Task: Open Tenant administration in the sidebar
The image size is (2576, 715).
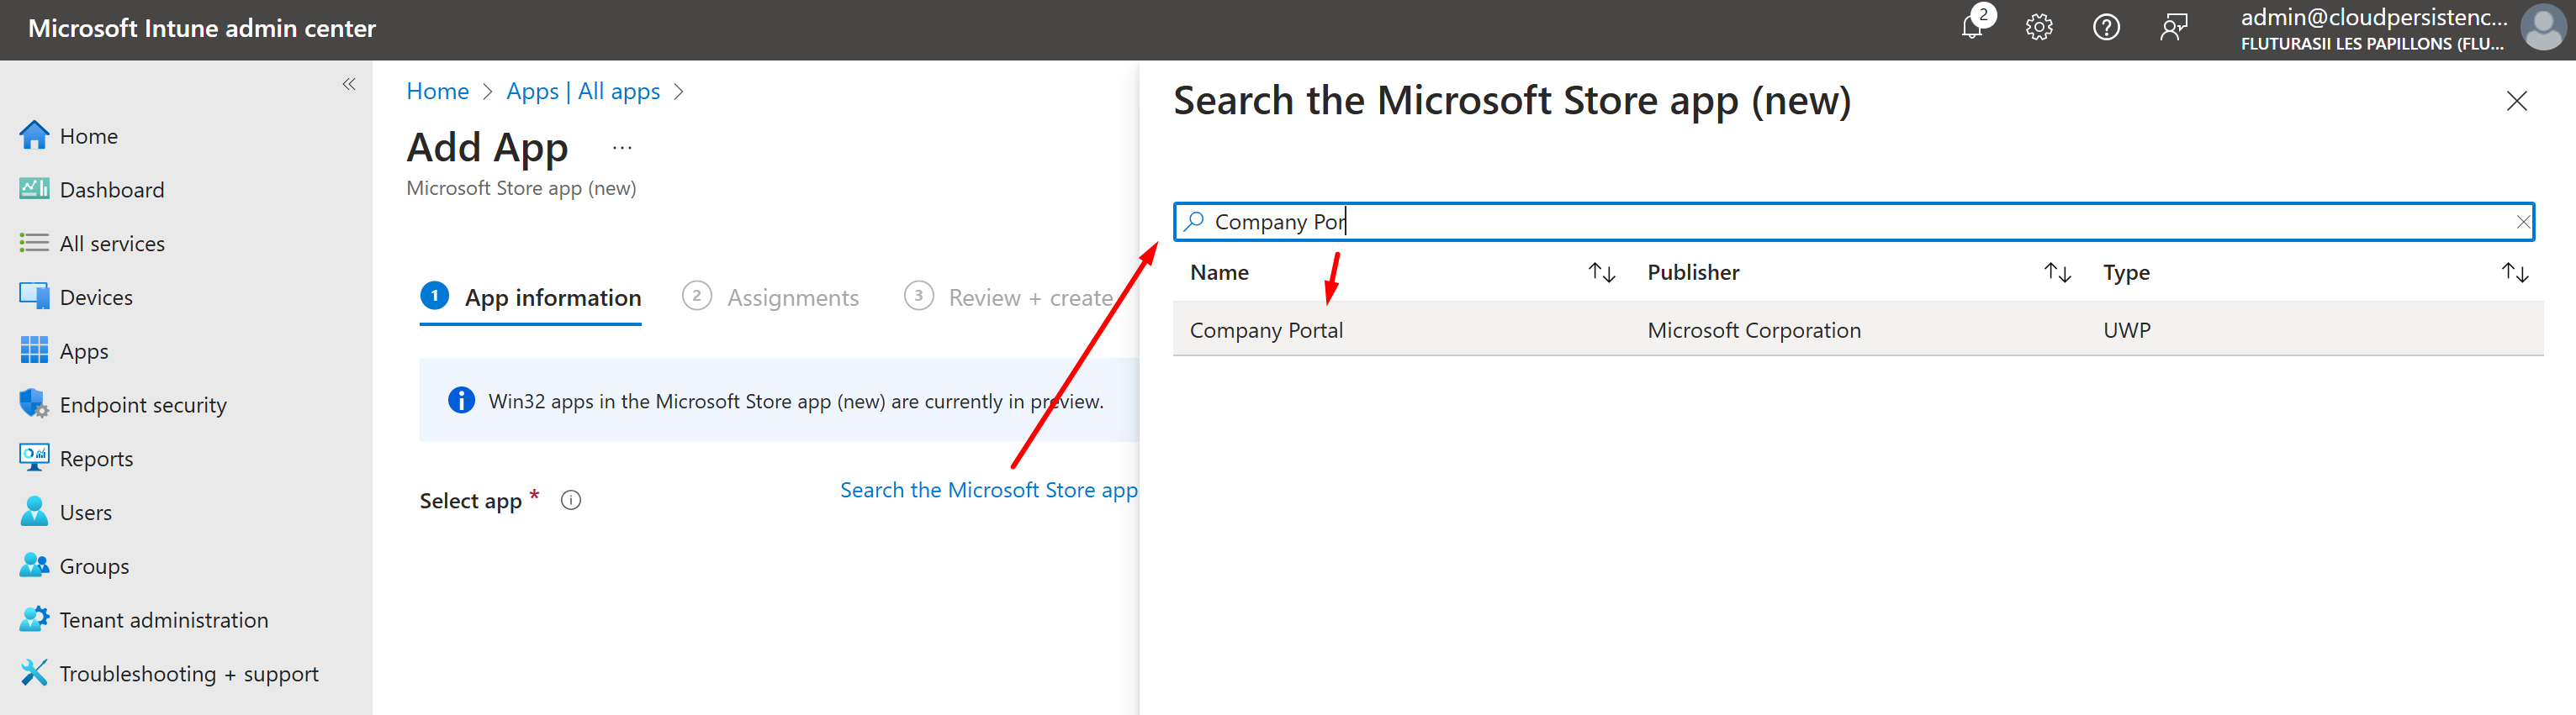Action: [164, 620]
